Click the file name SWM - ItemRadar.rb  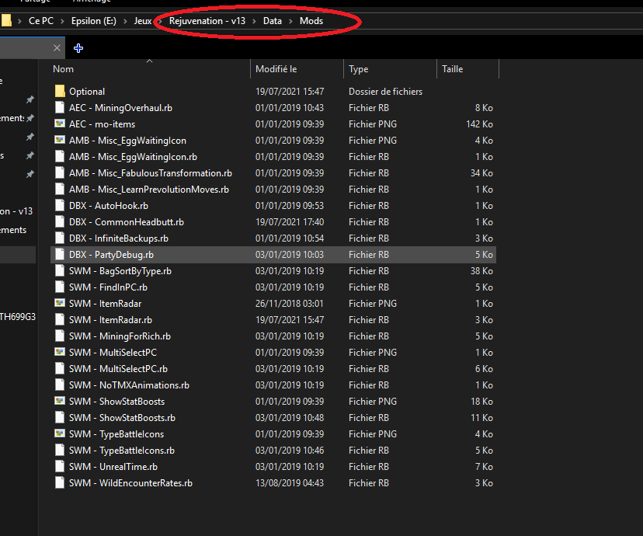(110, 320)
